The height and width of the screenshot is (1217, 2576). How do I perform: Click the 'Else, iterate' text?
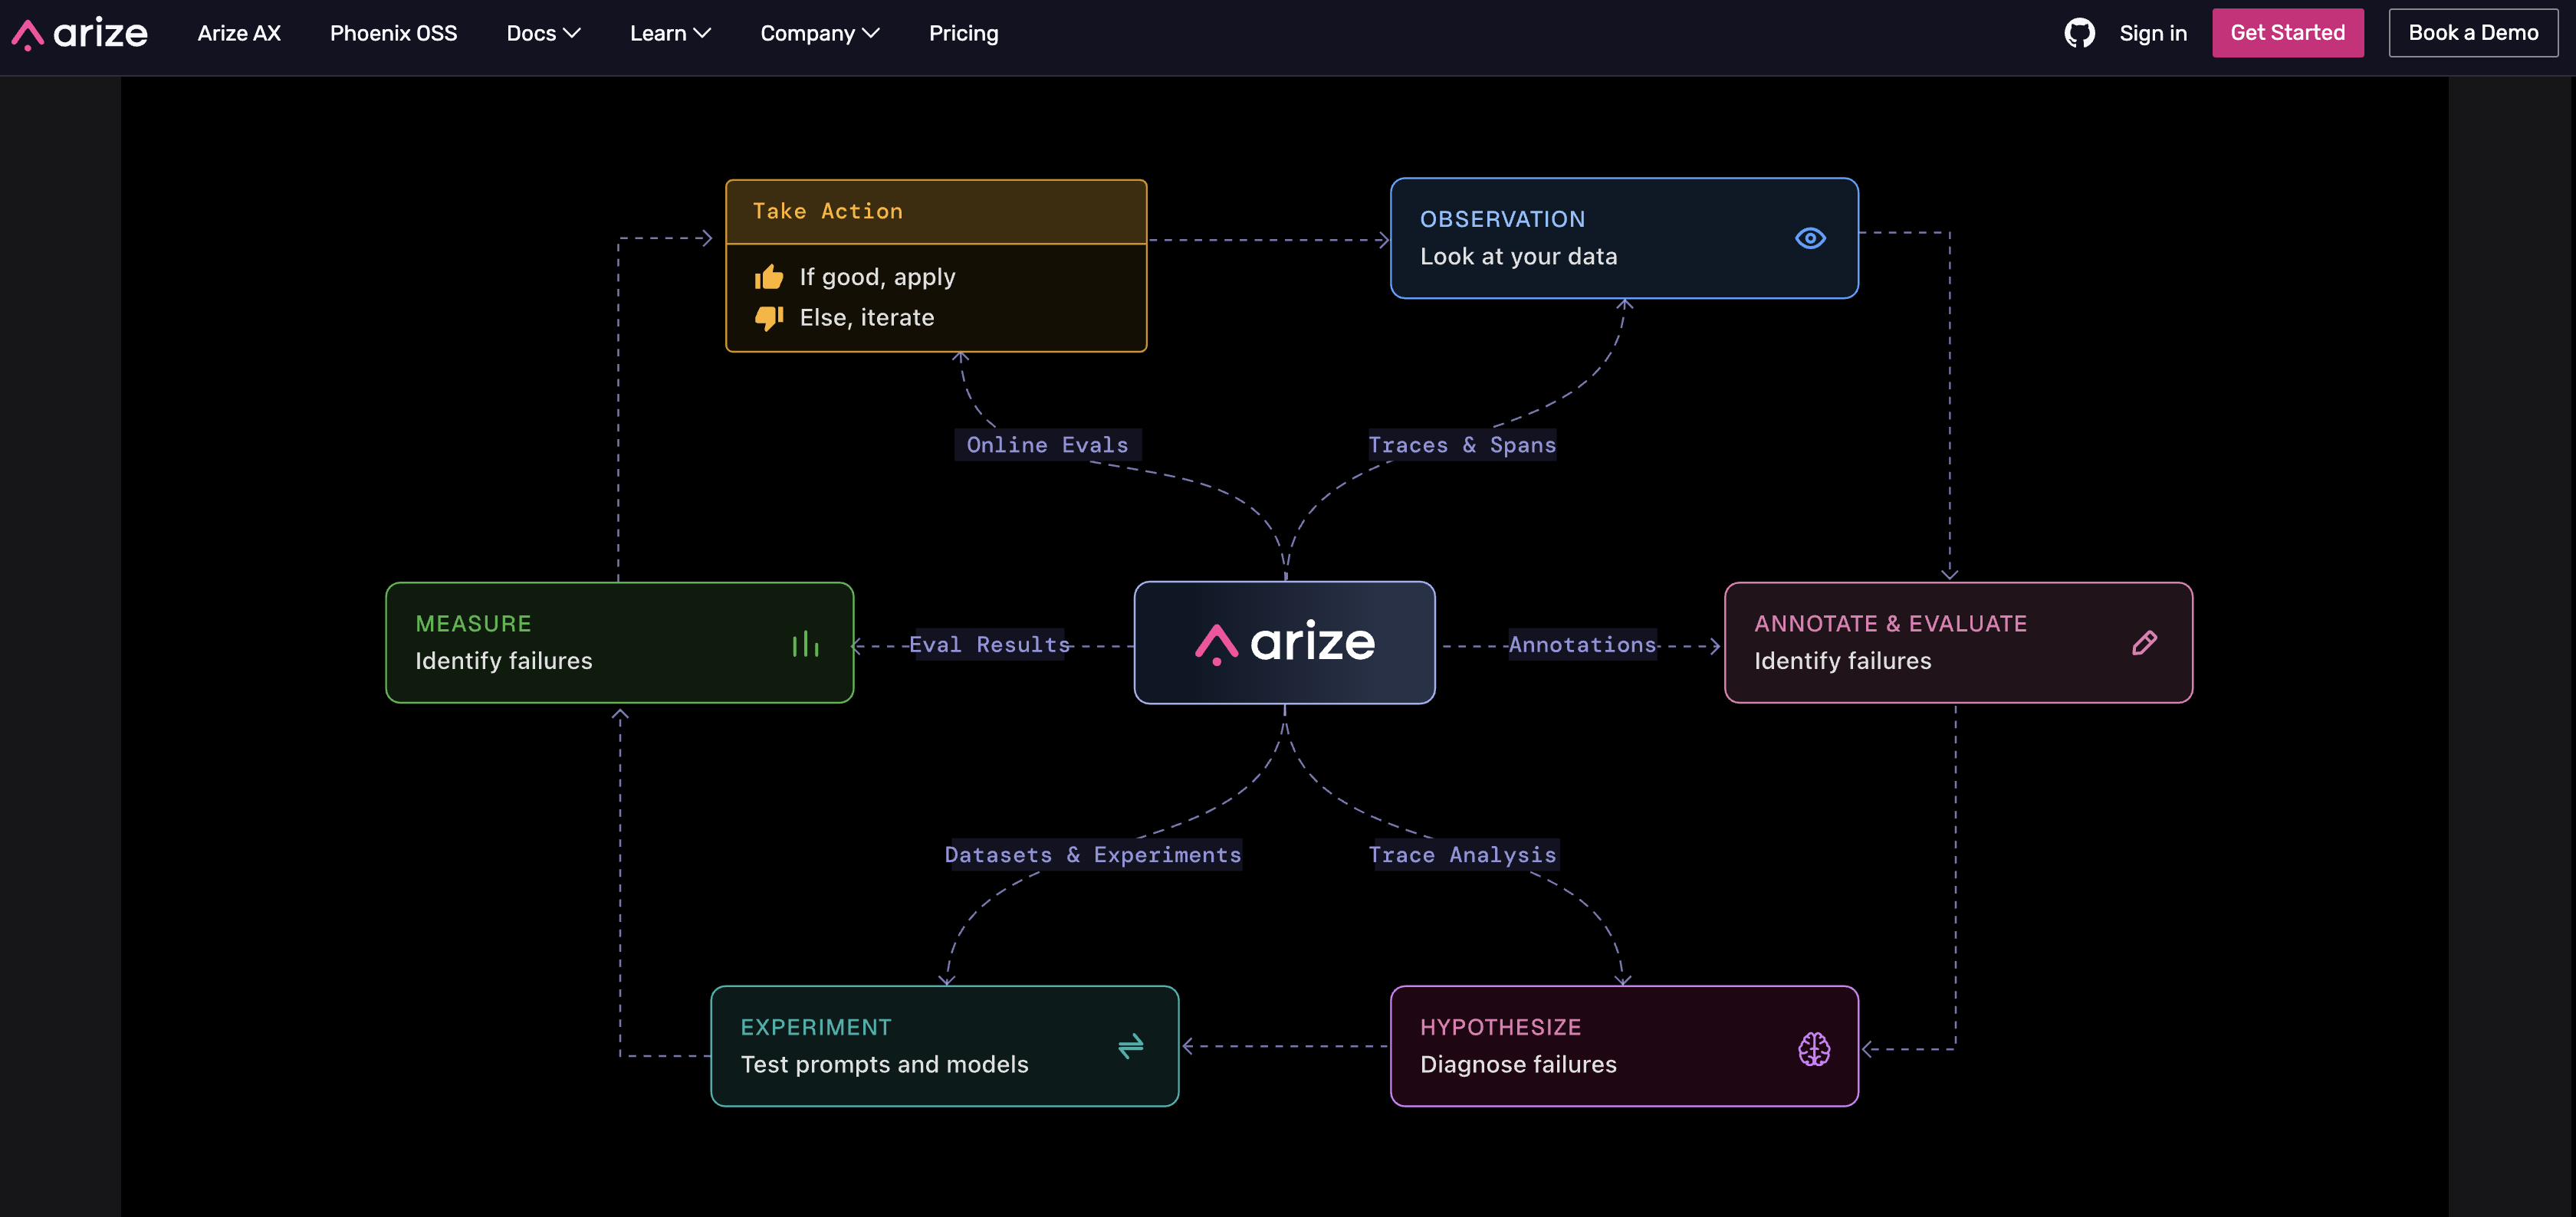867,318
